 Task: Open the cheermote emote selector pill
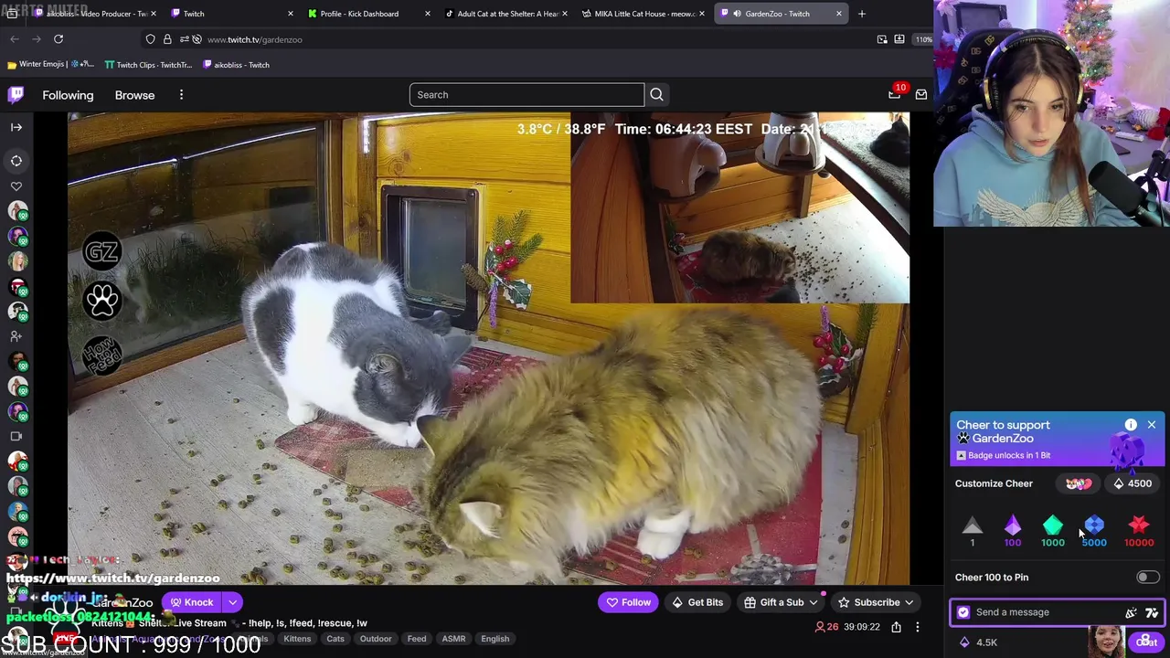(x=1079, y=483)
